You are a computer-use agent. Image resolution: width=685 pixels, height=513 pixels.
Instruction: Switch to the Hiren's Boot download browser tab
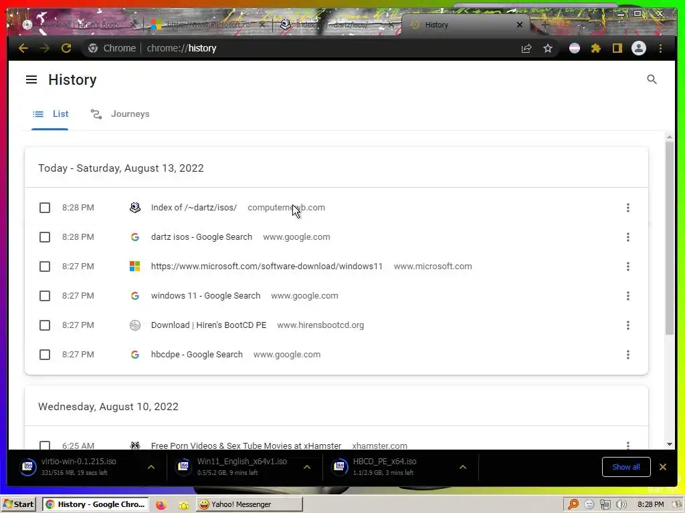pyautogui.click(x=79, y=25)
